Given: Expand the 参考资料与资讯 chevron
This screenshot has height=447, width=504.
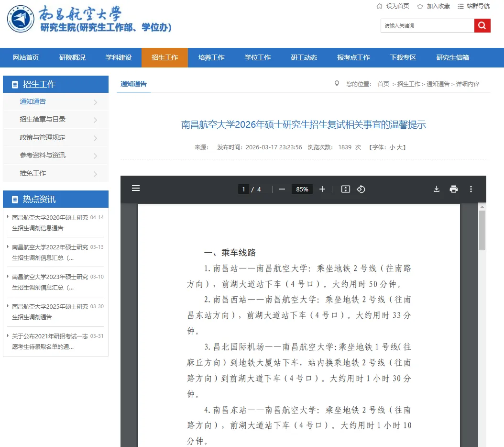Looking at the screenshot, I should click(x=95, y=156).
